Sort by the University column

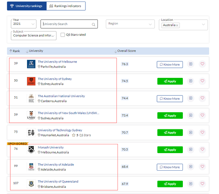[34, 51]
